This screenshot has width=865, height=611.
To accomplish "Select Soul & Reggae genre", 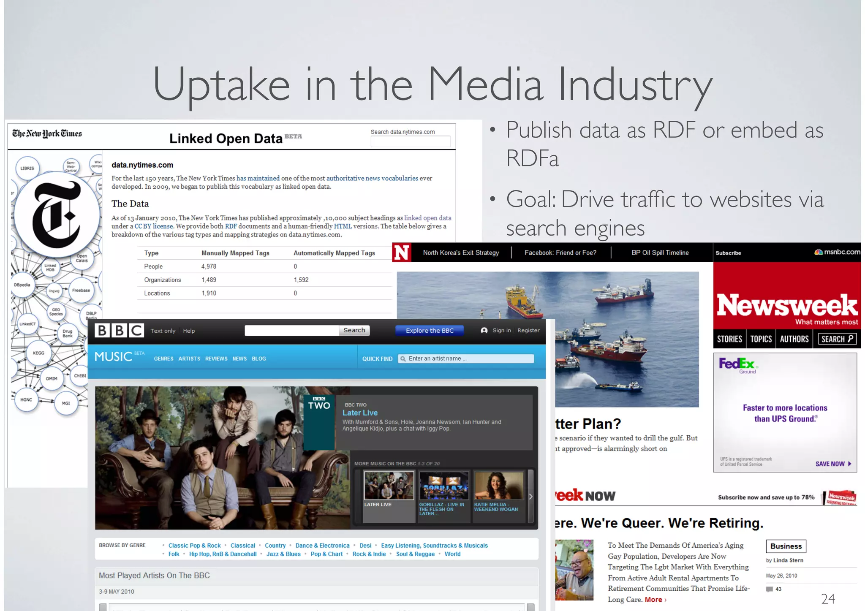I will point(415,554).
